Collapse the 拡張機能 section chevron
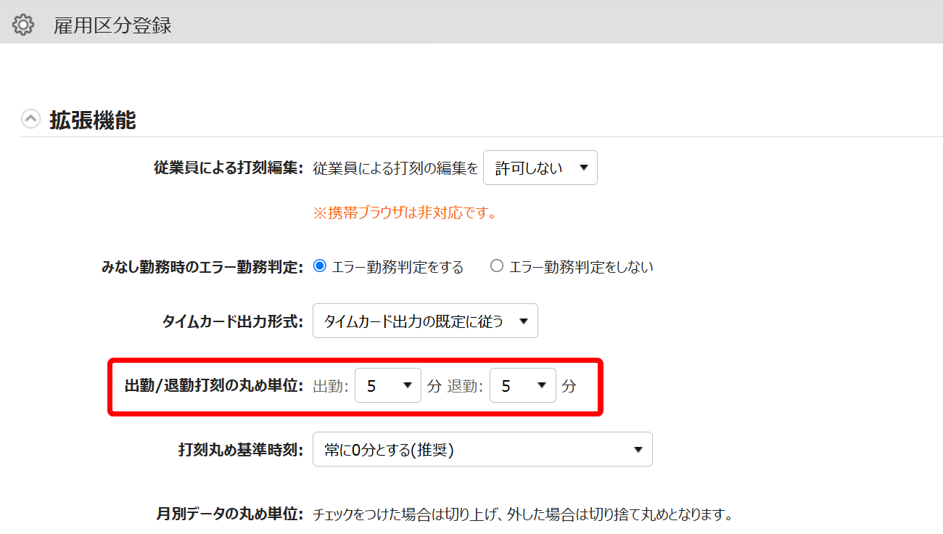 30,119
